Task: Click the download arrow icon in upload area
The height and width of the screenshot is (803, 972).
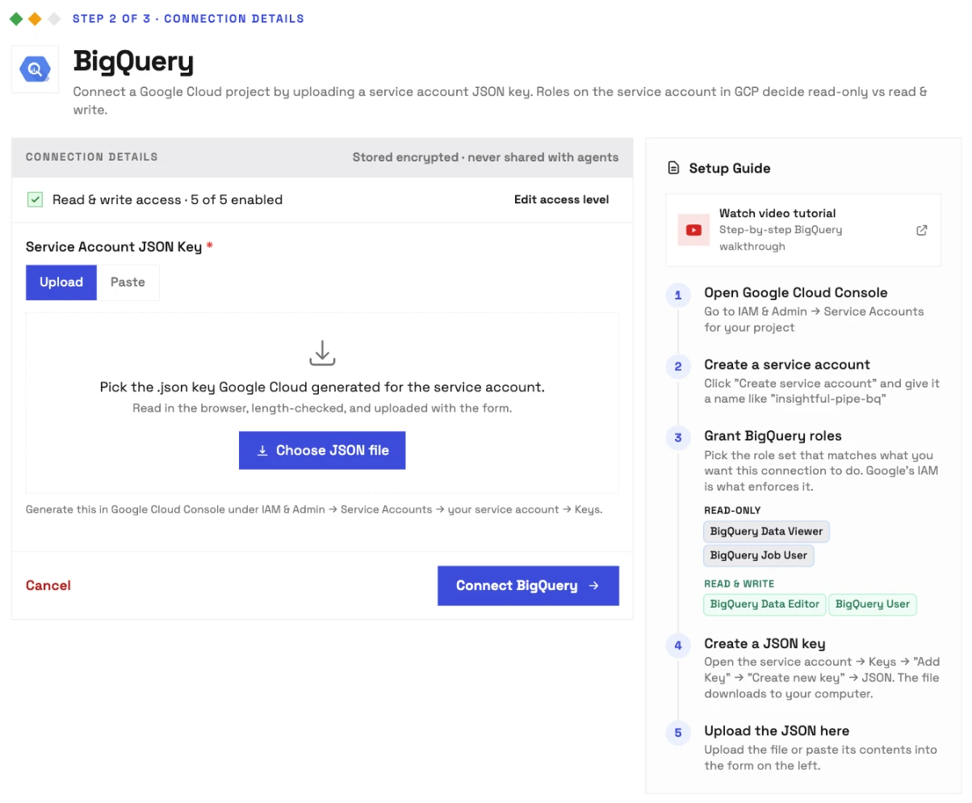Action: pyautogui.click(x=322, y=353)
